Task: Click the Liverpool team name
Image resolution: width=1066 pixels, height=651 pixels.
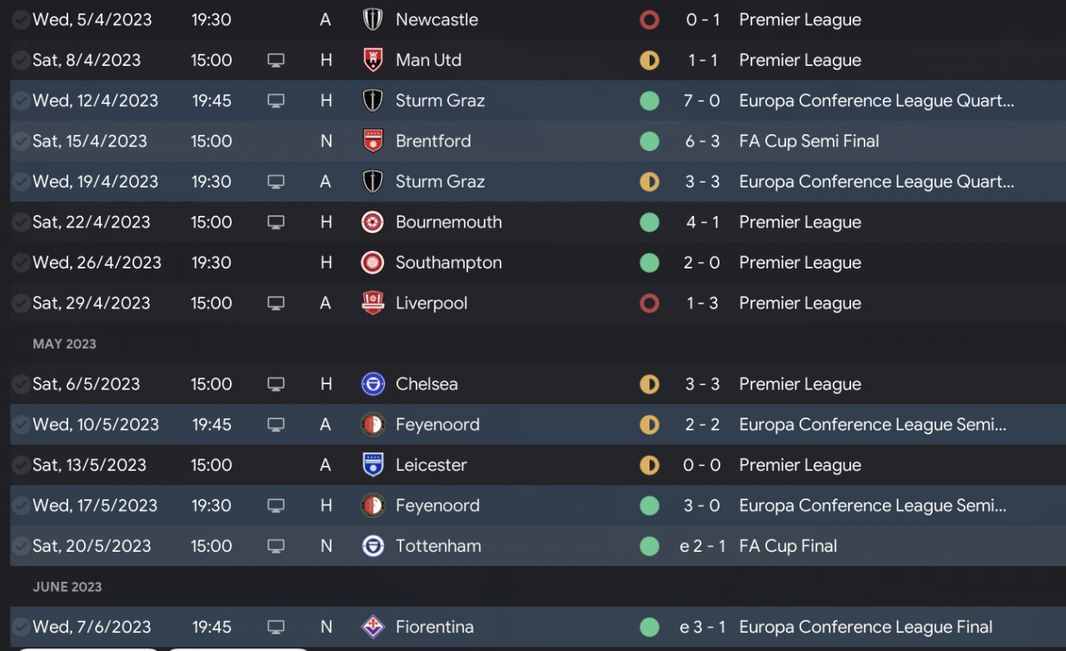Action: coord(431,303)
